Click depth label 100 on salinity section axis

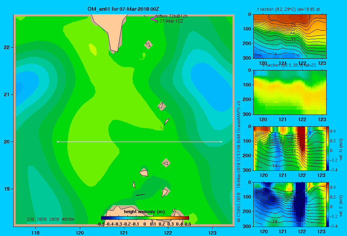pyautogui.click(x=247, y=85)
